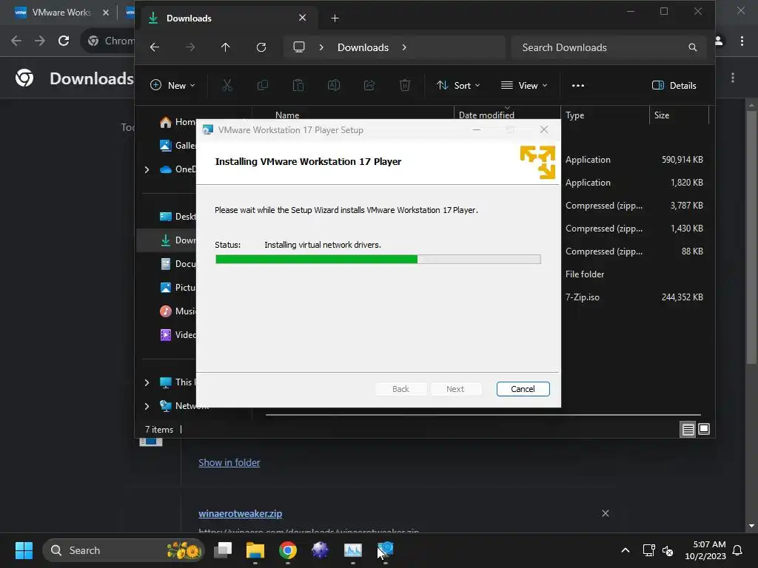The image size is (758, 568).
Task: Open Music in Explorer sidebar
Action: [178, 311]
